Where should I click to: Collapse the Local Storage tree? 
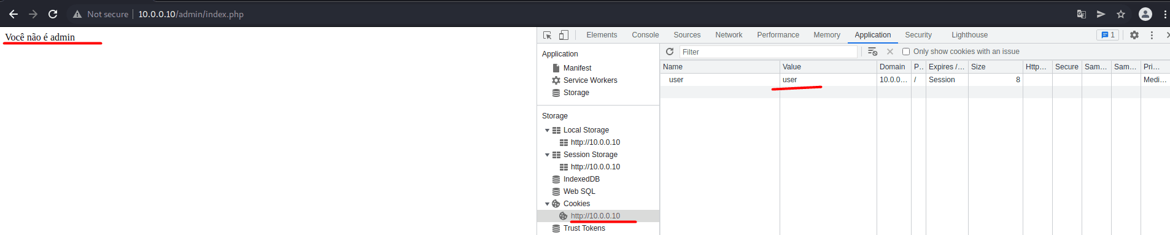(547, 130)
